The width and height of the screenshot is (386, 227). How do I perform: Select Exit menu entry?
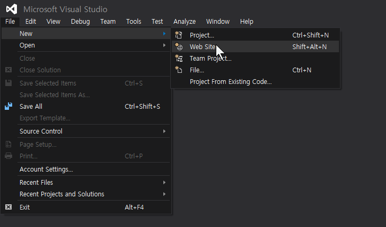click(x=86, y=207)
